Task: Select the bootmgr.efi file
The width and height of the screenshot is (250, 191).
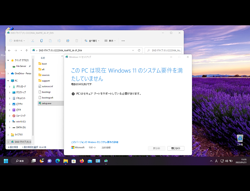Action: (47, 98)
